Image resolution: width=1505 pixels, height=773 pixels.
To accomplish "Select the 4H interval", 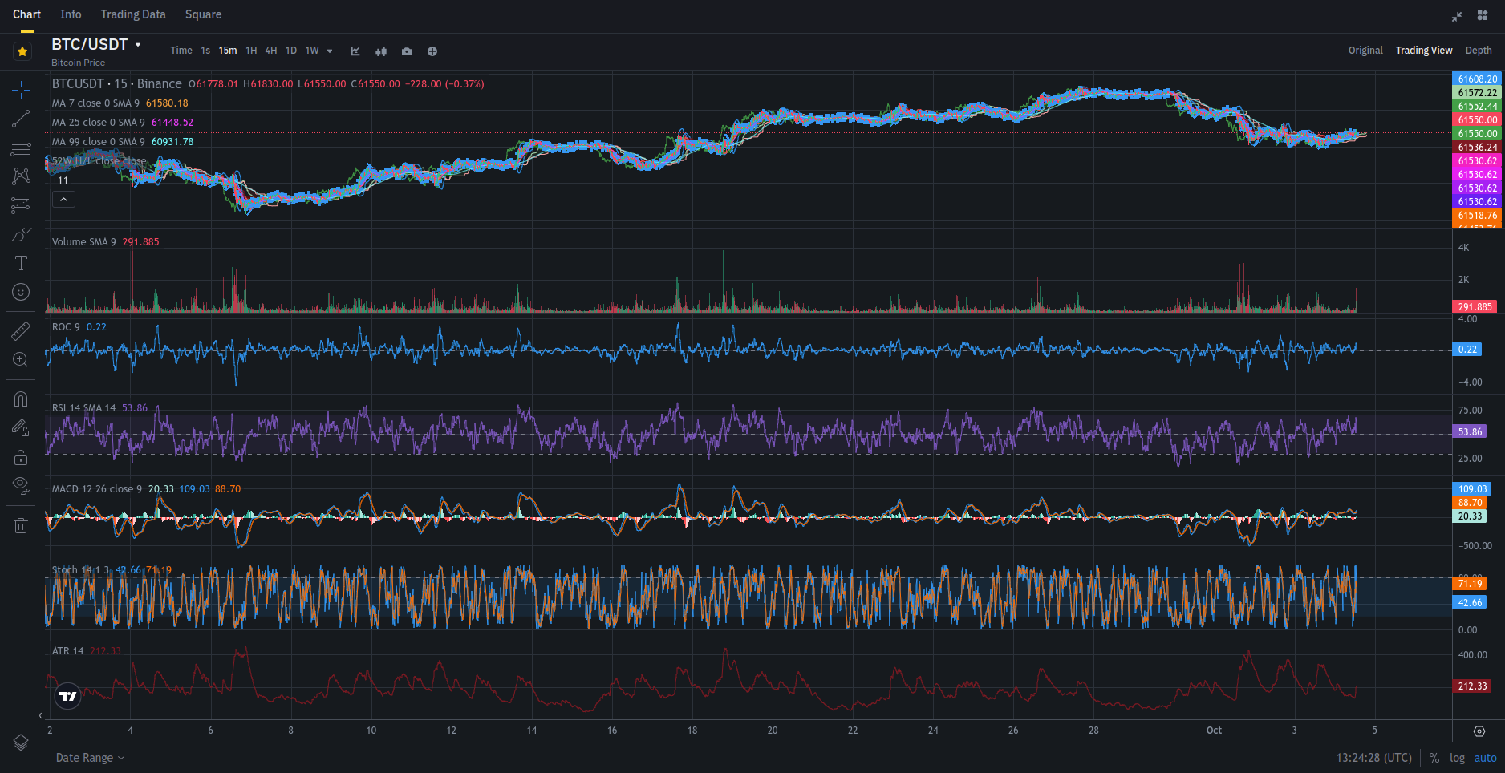I will [x=271, y=51].
